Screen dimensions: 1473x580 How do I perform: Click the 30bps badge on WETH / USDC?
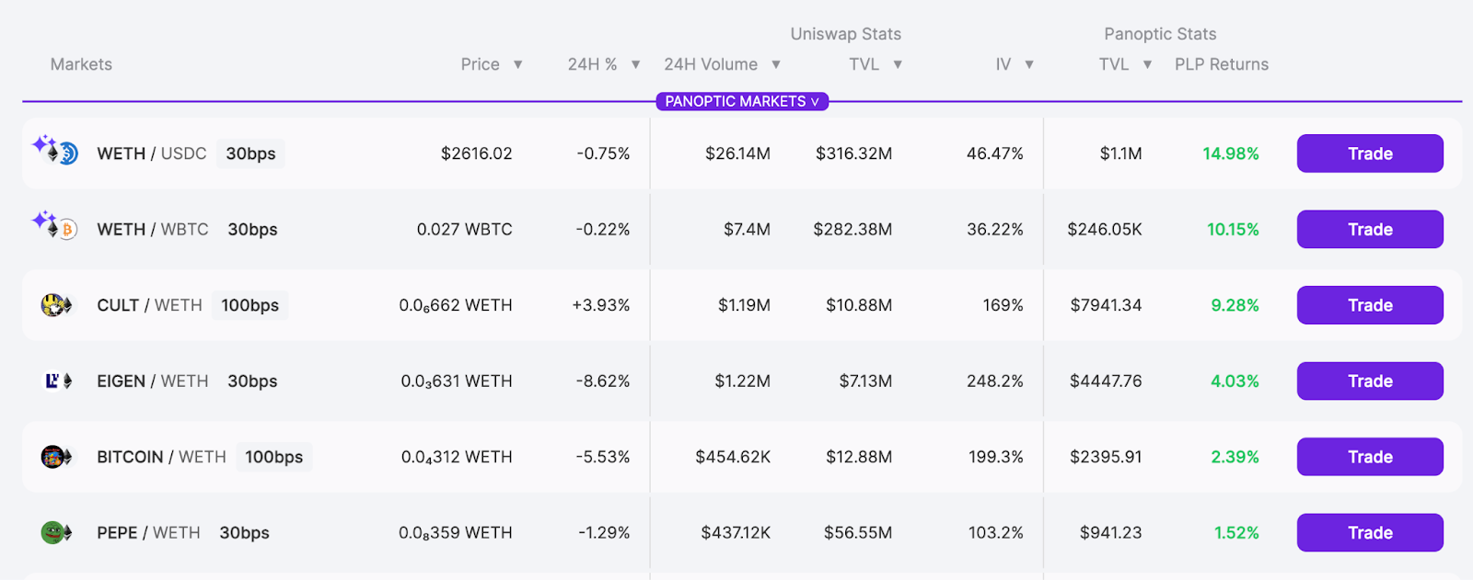[250, 154]
